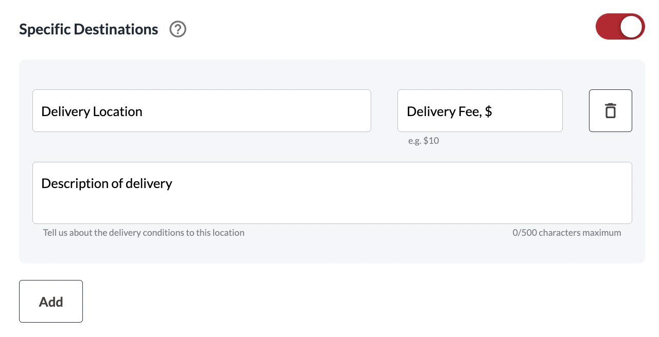
Task: Click the 'Delivery Location' placeholder text
Action: click(x=92, y=111)
